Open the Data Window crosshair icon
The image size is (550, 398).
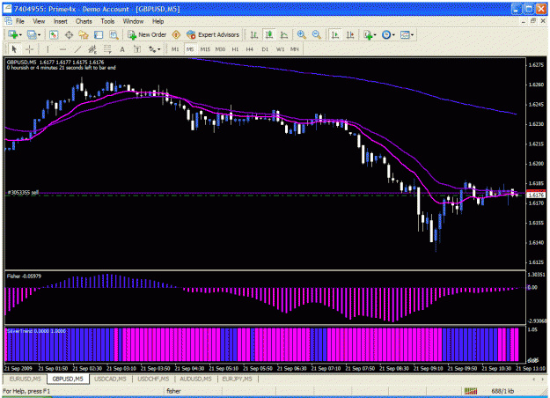tap(69, 34)
